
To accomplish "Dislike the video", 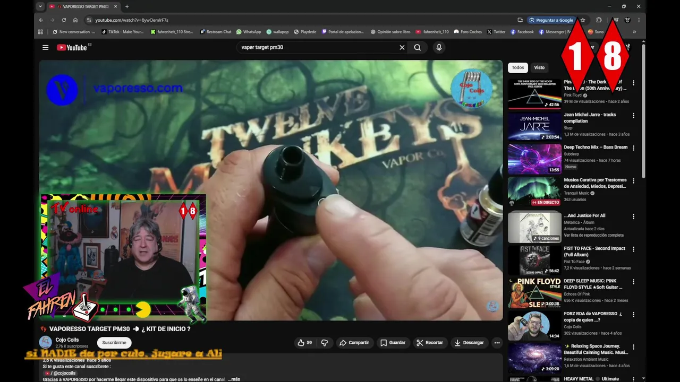I will pyautogui.click(x=325, y=343).
